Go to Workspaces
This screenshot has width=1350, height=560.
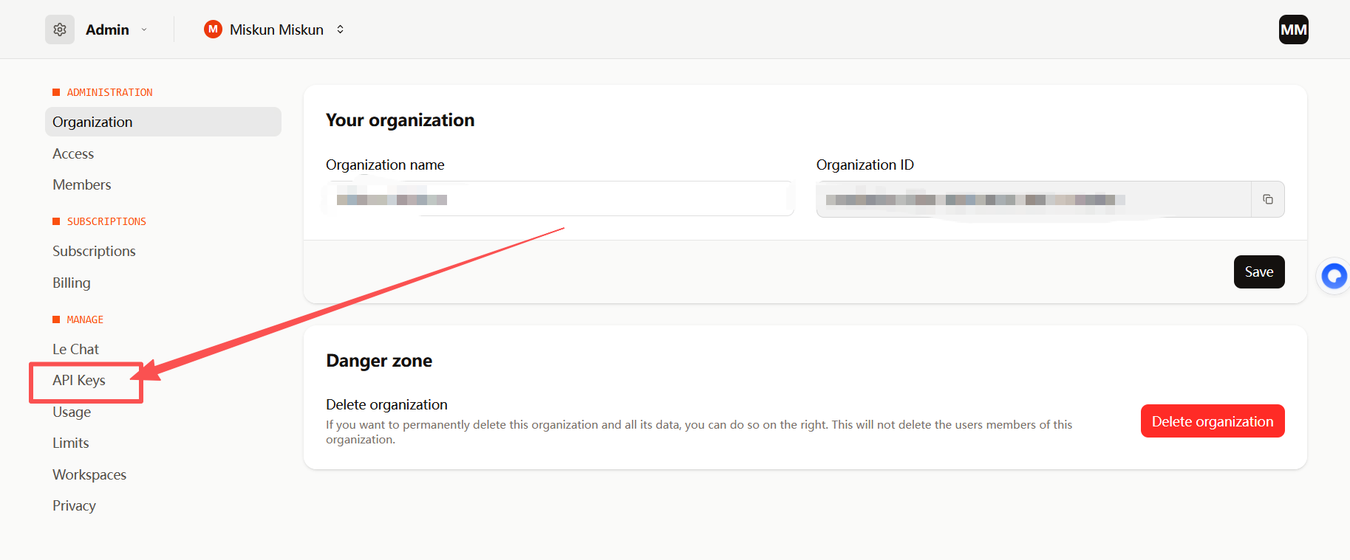(x=89, y=474)
